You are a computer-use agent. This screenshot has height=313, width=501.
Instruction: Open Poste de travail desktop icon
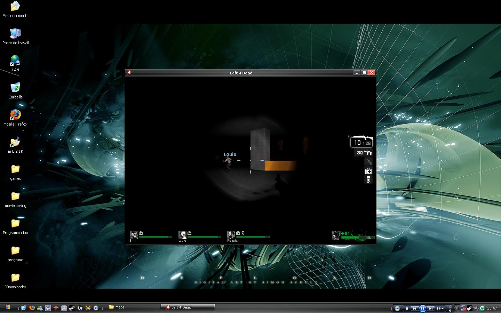coord(15,37)
